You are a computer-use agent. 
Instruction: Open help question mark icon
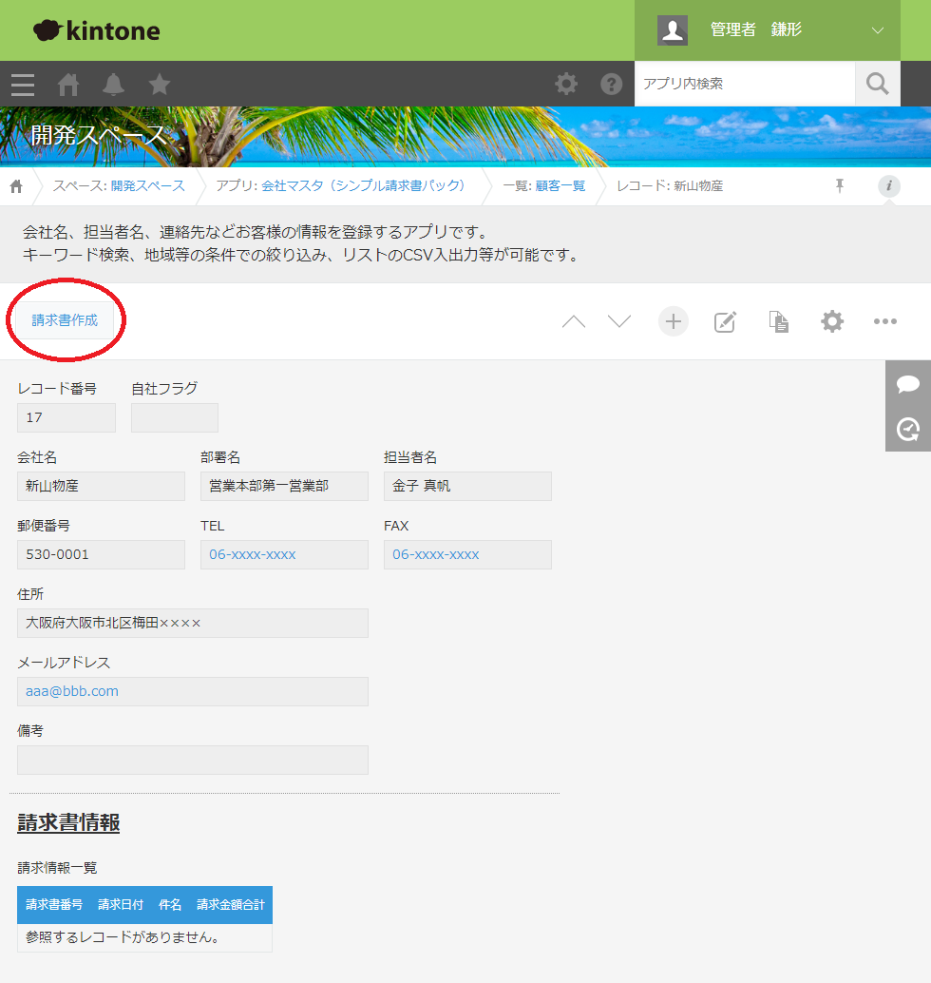pos(612,84)
